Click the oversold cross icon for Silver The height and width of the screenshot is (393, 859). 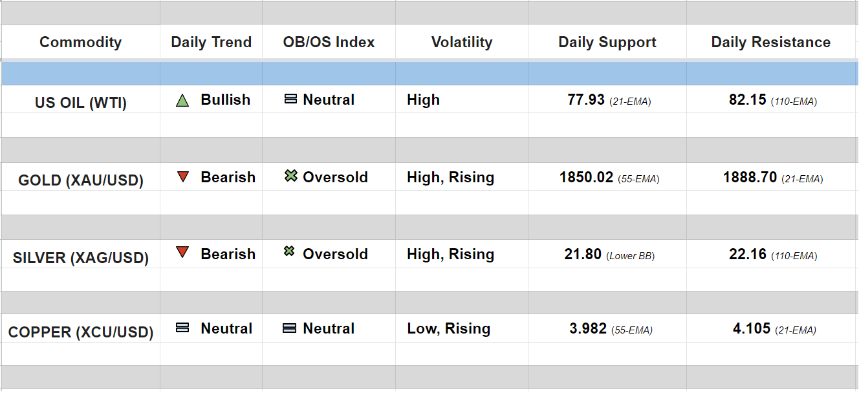pyautogui.click(x=289, y=251)
